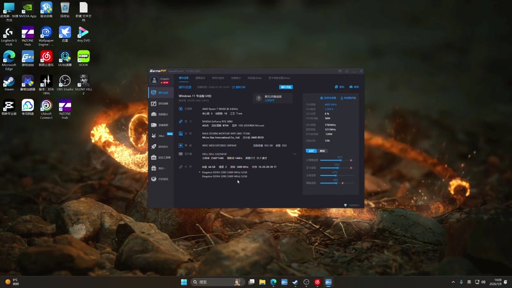Click the rescan link next to scan time

[239, 87]
